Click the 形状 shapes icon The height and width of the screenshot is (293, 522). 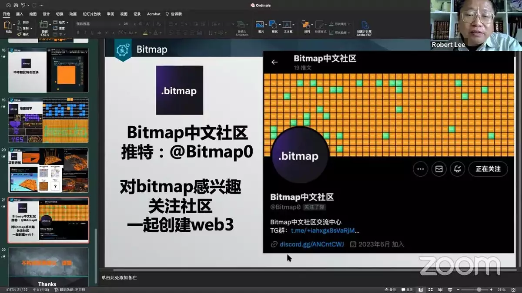(274, 24)
